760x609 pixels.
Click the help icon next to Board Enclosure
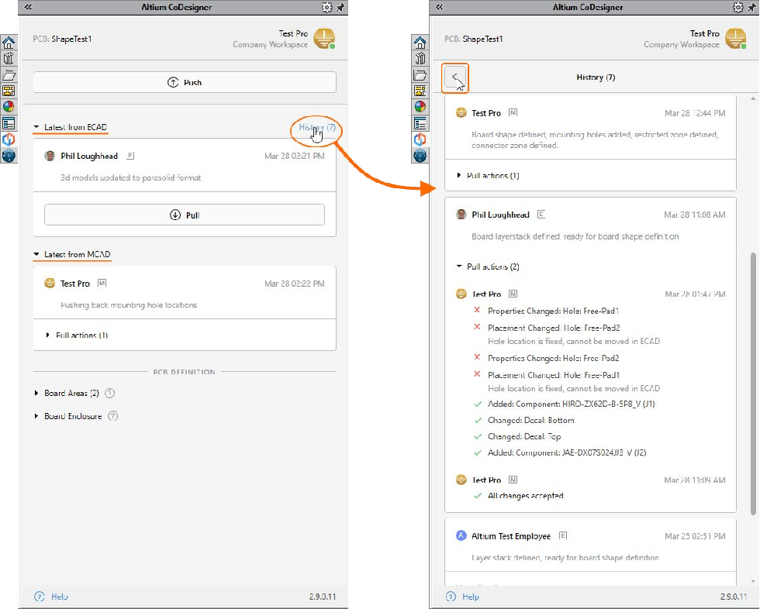tap(113, 416)
